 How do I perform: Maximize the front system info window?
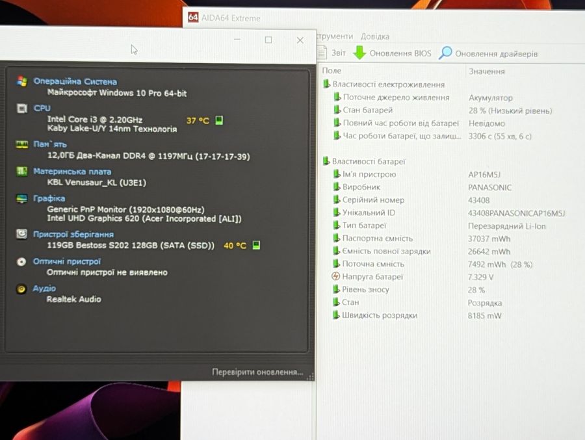(268, 40)
